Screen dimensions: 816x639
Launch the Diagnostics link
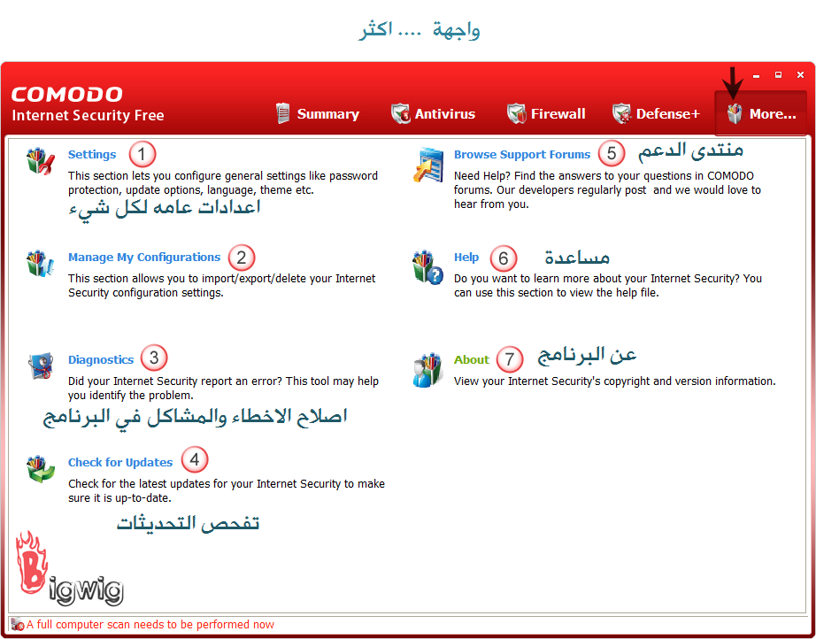click(x=101, y=359)
